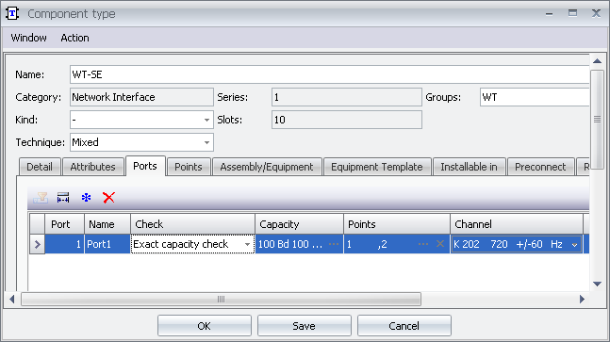Switch to the Points tab
Image resolution: width=610 pixels, height=342 pixels.
click(189, 167)
